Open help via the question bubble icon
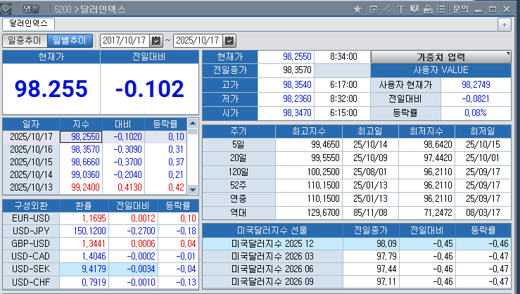Screen dimensions: 520x294 pos(414,8)
